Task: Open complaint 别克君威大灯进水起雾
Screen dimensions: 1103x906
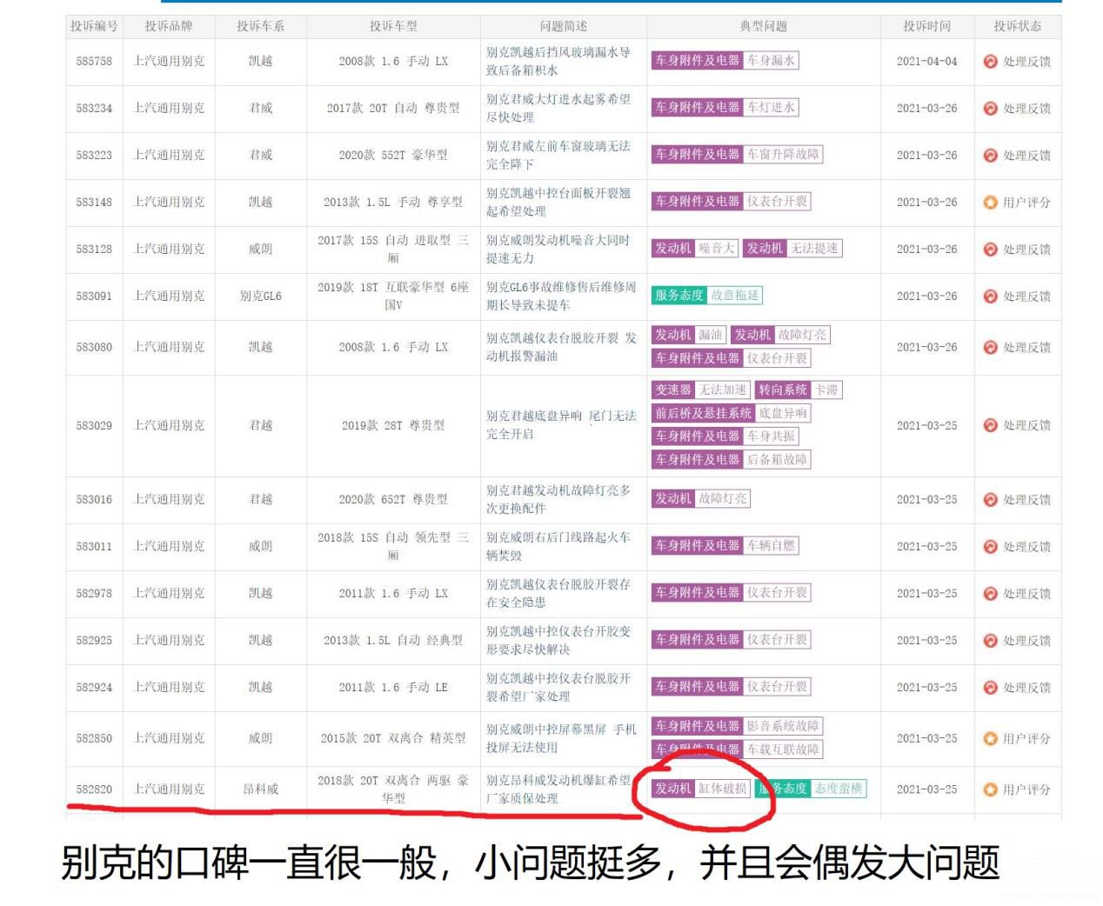Action: 558,108
